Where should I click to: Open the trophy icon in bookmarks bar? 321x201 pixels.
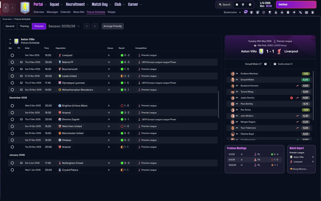tap(270, 12)
